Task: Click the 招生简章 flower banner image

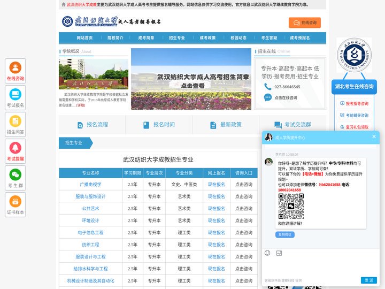Action: pyautogui.click(x=191, y=79)
